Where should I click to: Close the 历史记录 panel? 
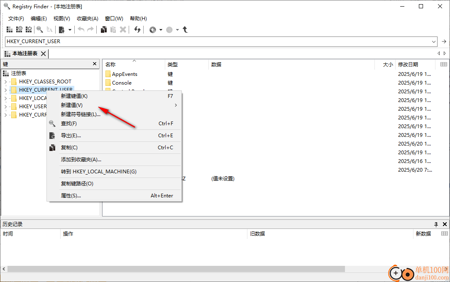(x=445, y=224)
